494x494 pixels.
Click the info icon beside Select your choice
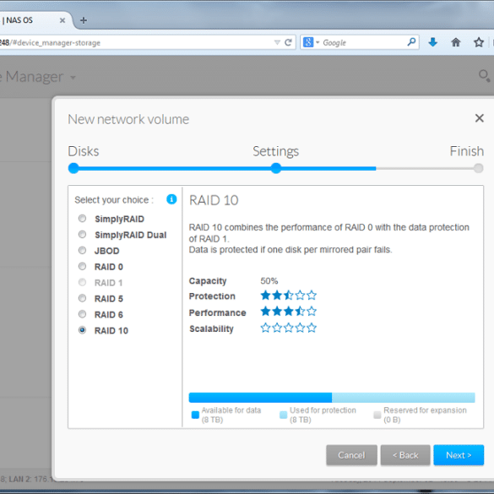pos(171,199)
